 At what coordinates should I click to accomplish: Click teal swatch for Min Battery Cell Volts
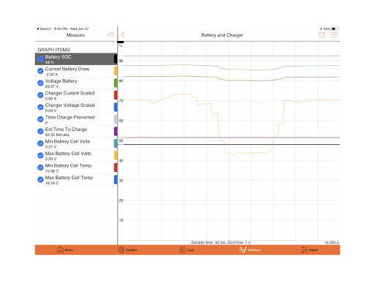[x=116, y=143]
